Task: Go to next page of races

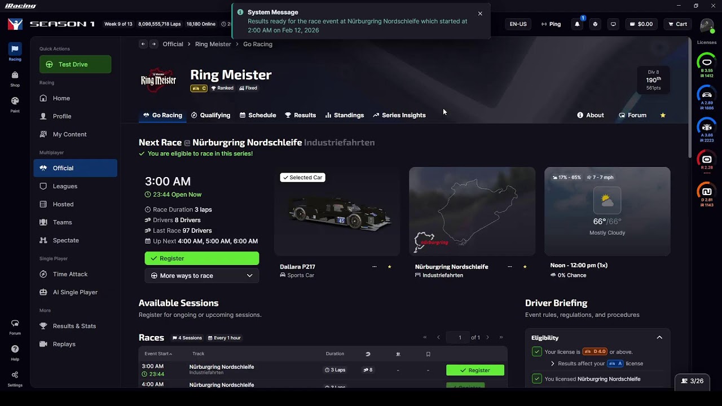Action: (x=488, y=338)
